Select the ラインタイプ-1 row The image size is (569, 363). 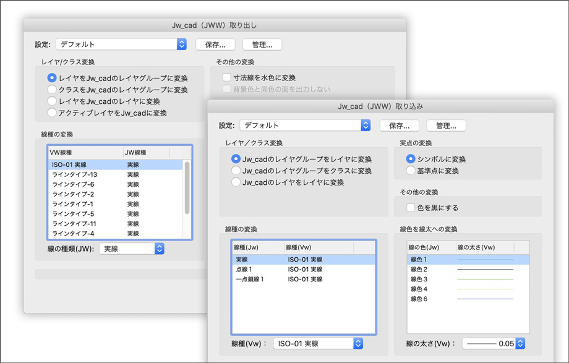click(x=116, y=204)
